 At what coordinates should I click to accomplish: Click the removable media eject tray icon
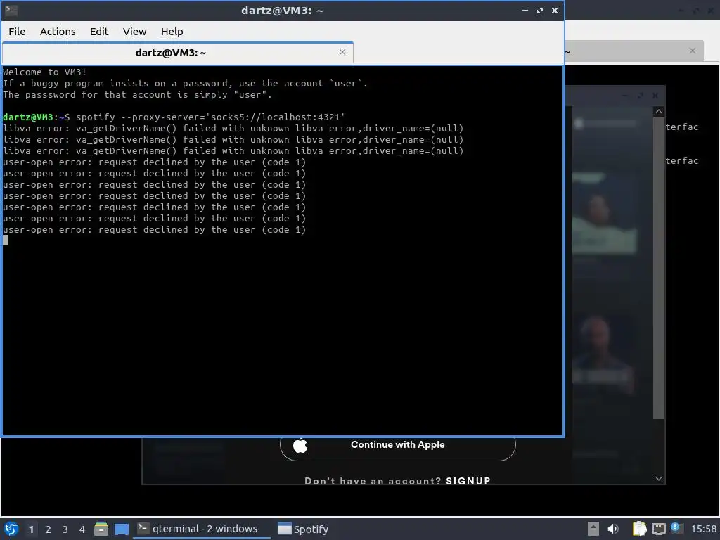click(x=593, y=529)
